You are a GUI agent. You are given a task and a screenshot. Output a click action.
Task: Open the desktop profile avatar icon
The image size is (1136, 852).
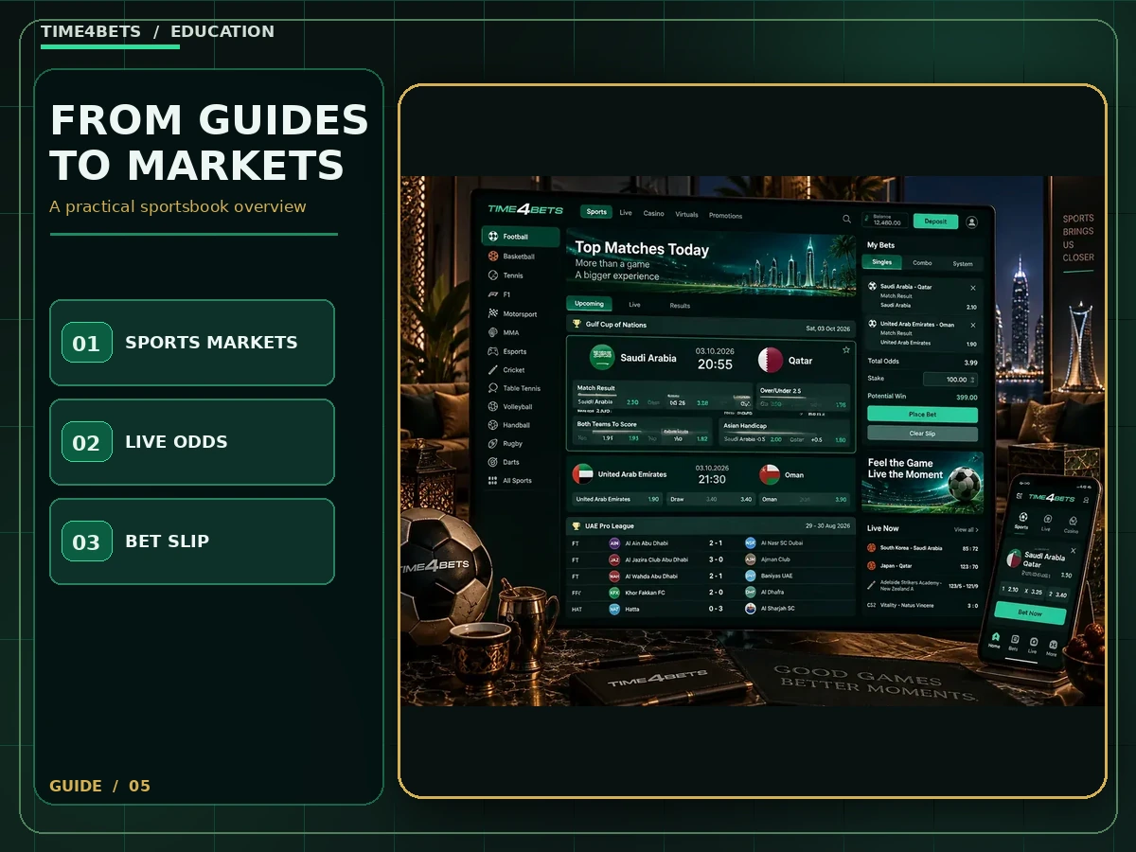pyautogui.click(x=971, y=222)
